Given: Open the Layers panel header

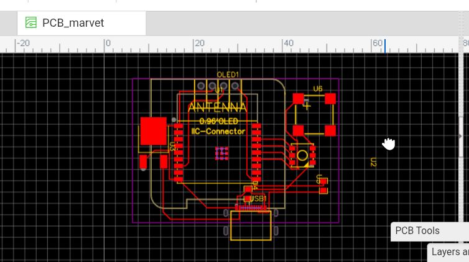Looking at the screenshot, I should pyautogui.click(x=449, y=252).
